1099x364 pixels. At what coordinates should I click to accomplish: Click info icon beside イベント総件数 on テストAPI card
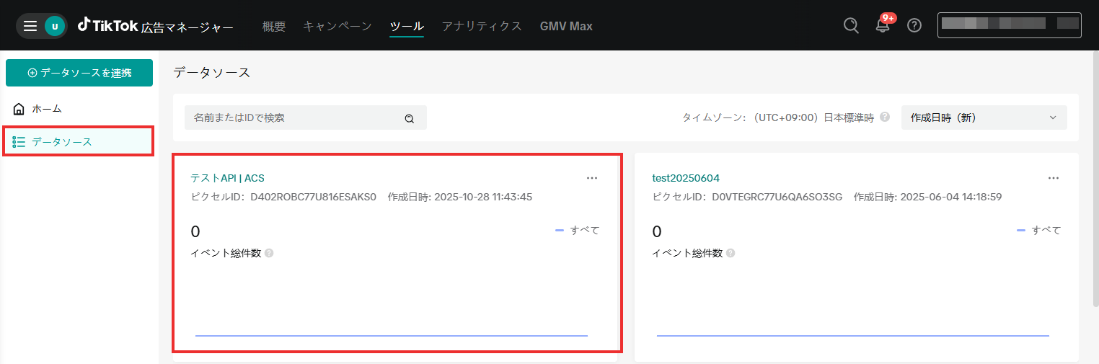[x=269, y=253]
